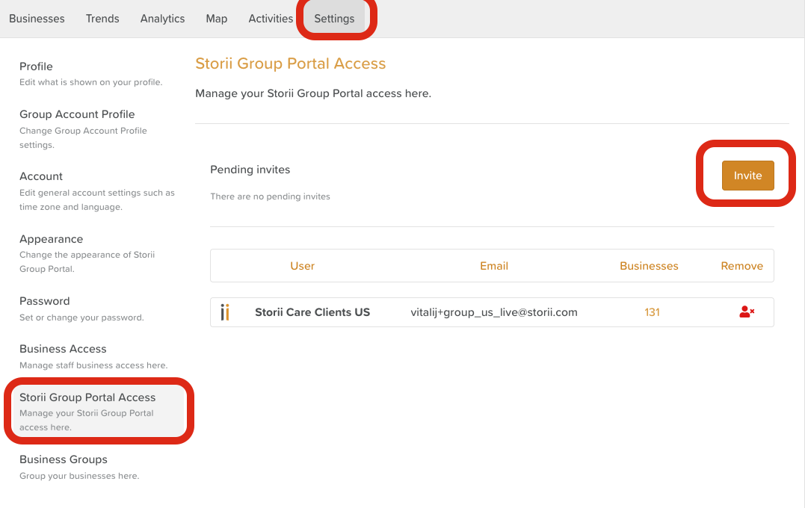
Task: Open the Analytics tab
Action: coord(162,19)
